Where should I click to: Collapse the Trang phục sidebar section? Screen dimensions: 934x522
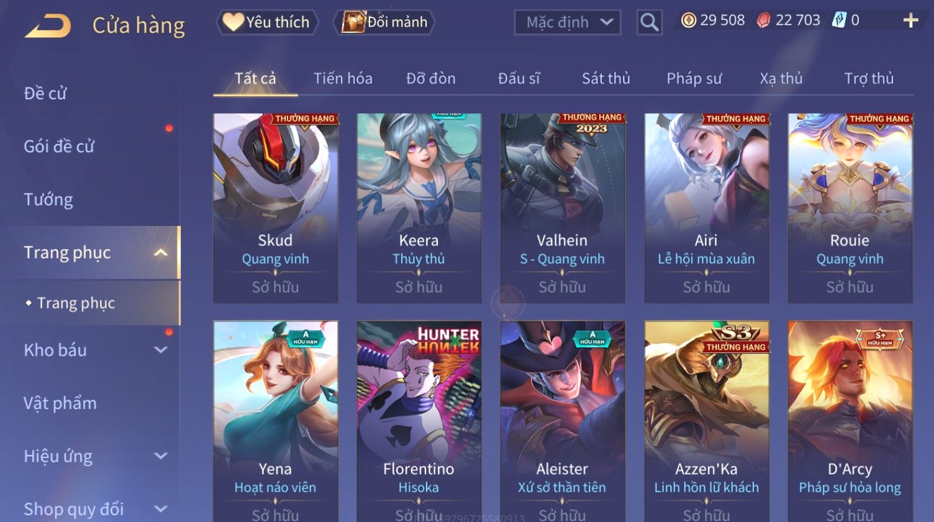point(161,253)
